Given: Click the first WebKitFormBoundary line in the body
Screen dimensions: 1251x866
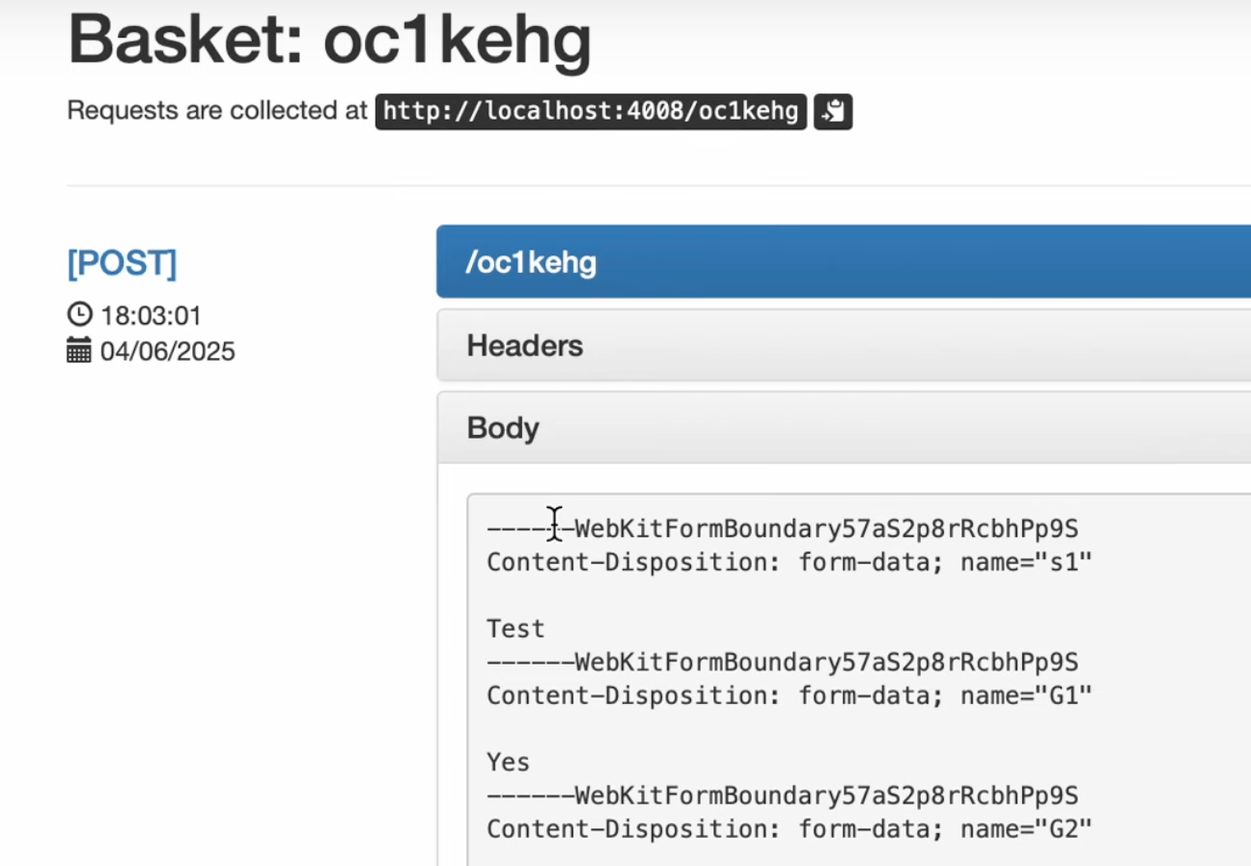Looking at the screenshot, I should point(782,529).
